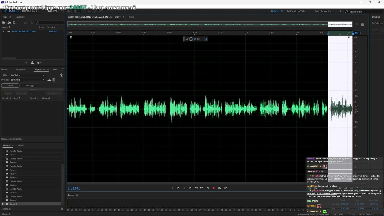
Task: Toggle Loop Playback in Files panel
Action: [x=32, y=63]
